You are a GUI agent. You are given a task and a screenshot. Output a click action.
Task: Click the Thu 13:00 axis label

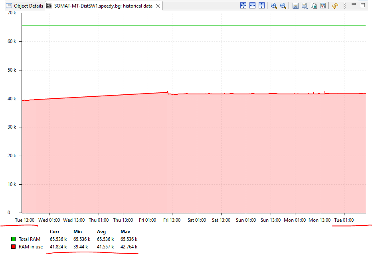click(123, 220)
